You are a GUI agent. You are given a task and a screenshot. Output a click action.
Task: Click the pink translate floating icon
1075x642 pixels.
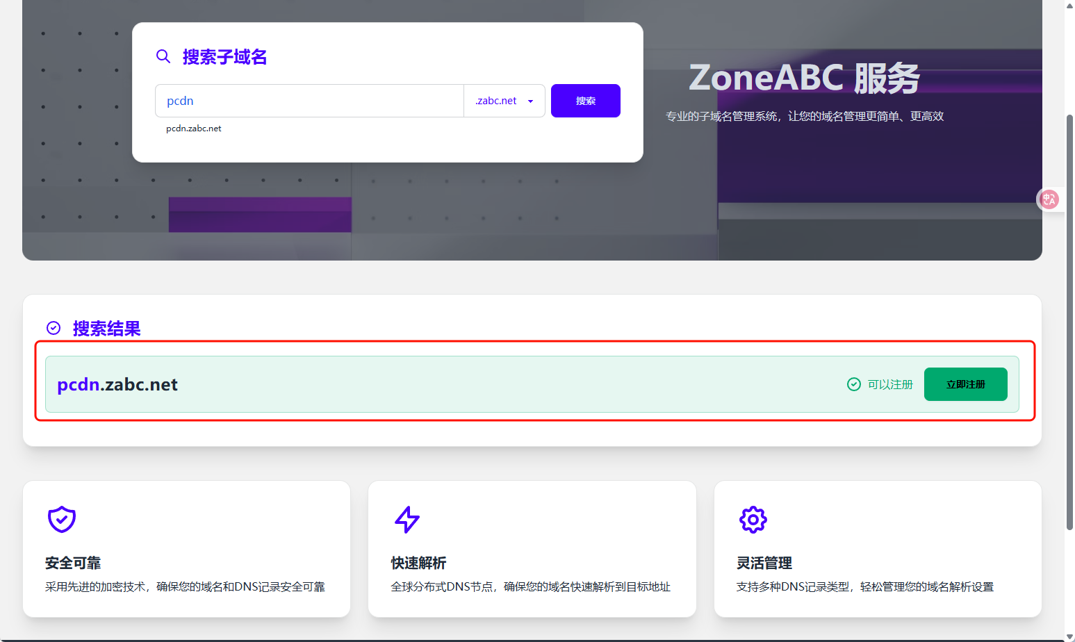(1049, 199)
